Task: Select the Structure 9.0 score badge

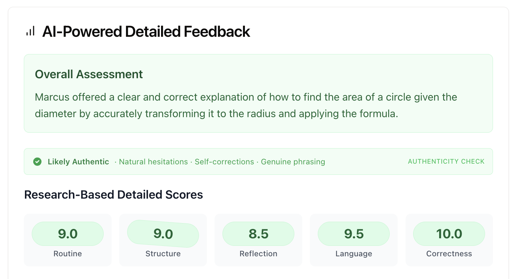Action: (x=163, y=234)
